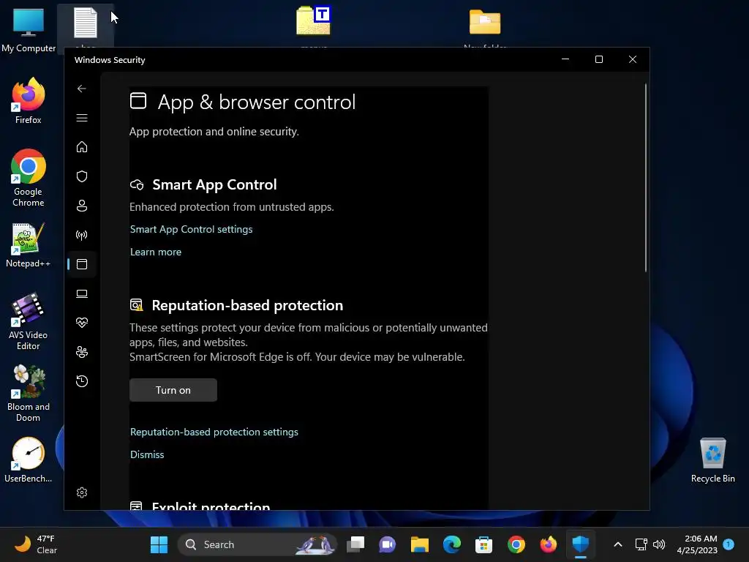
Task: Launch Google Chrome from taskbar
Action: click(516, 544)
